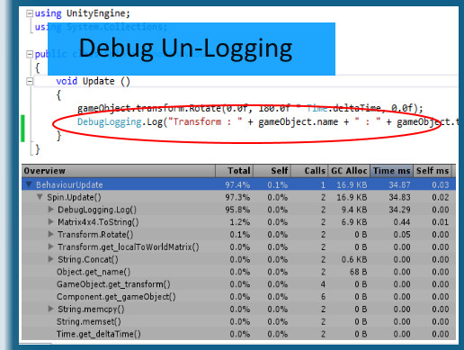Click the void keyword in the code

[x=67, y=81]
